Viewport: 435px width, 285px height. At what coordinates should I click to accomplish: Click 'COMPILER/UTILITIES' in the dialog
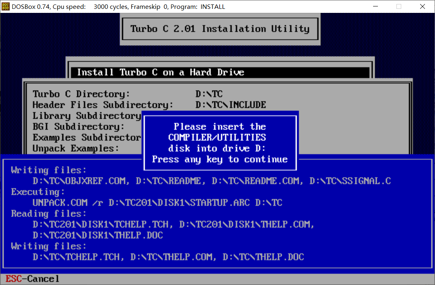point(217,138)
